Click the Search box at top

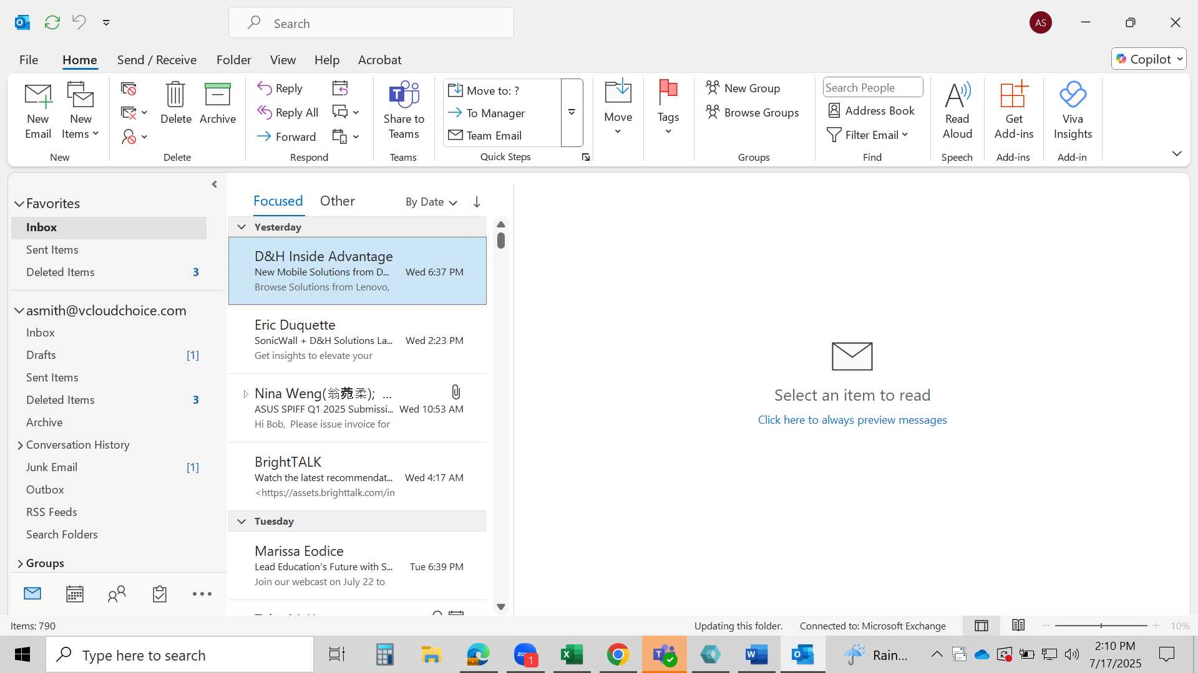[371, 23]
